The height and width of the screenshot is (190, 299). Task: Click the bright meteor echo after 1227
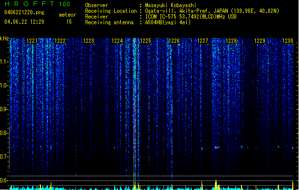coord(217,148)
